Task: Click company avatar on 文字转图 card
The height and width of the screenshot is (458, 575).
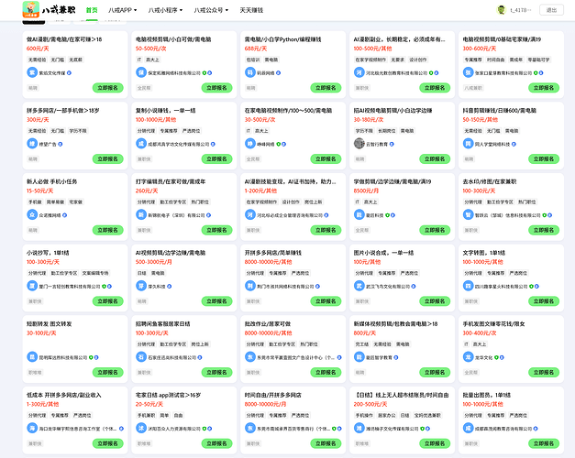Action: (x=468, y=286)
